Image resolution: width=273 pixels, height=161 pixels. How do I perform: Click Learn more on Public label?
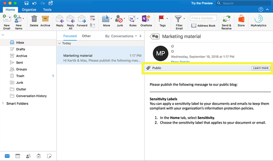tap(260, 68)
